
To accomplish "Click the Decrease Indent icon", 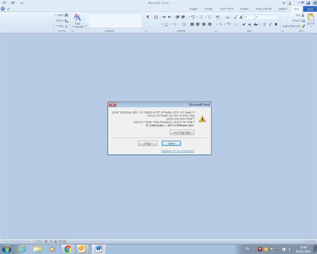I will pos(183,17).
